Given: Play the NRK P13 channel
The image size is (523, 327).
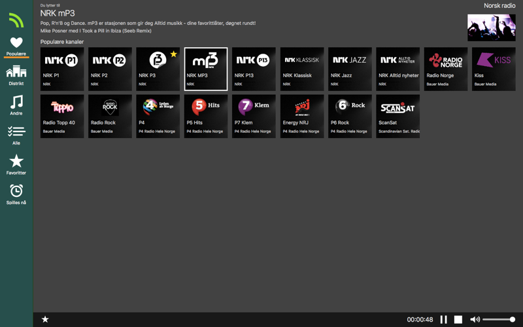Looking at the screenshot, I should (x=254, y=69).
